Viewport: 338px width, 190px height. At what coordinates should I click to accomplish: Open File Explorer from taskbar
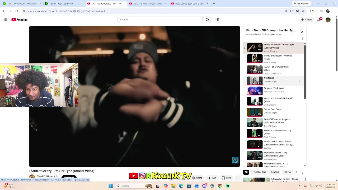[173, 186]
